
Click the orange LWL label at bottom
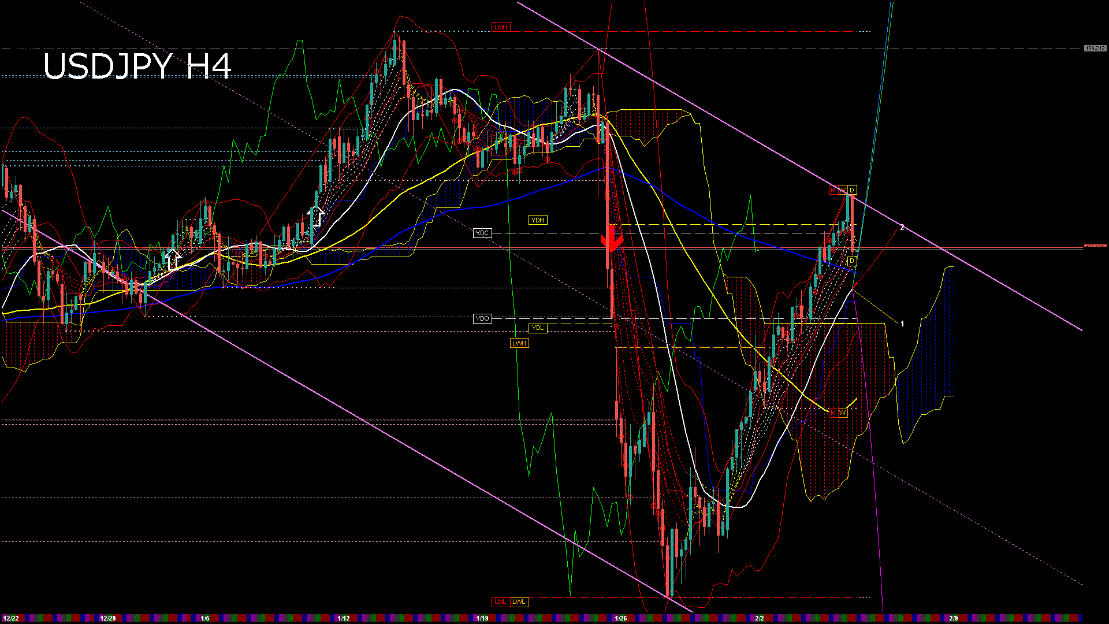click(519, 602)
